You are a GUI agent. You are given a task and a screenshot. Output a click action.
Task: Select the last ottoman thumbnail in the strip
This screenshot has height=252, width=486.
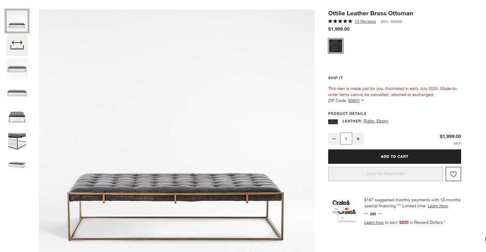tap(17, 165)
